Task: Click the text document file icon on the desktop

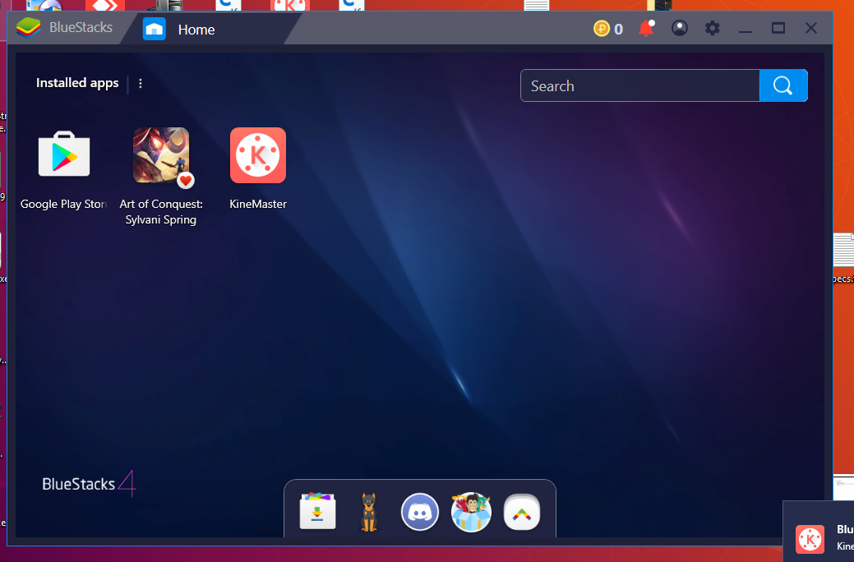Action: pyautogui.click(x=843, y=250)
